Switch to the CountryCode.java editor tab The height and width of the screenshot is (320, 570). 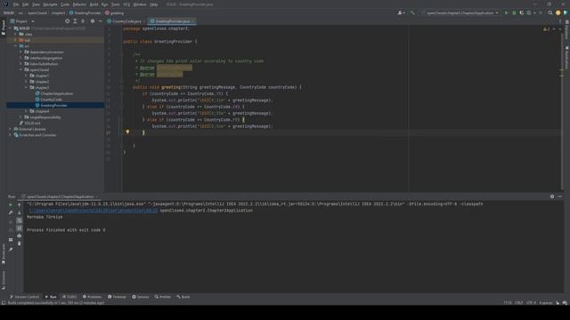(x=126, y=21)
